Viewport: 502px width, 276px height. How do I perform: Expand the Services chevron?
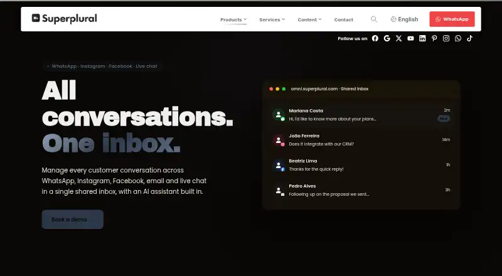tap(284, 19)
